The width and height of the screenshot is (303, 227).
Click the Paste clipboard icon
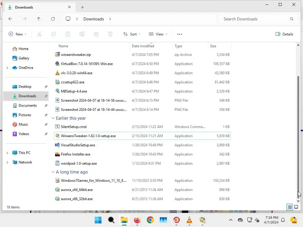click(68, 34)
